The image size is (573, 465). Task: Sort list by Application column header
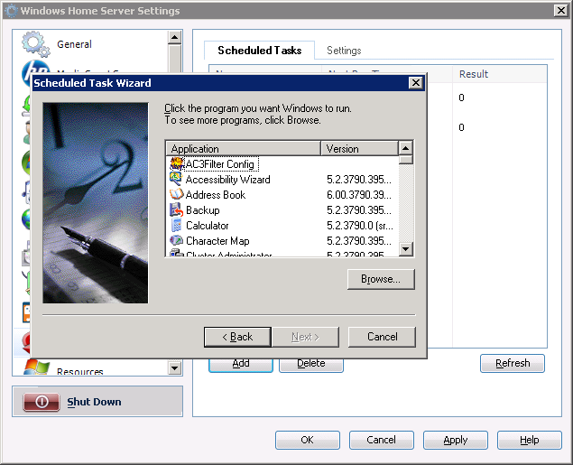tap(244, 148)
